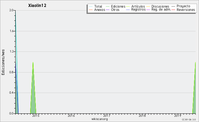Click the chart title Xiaolin12
Image resolution: width=199 pixels, height=122 pixels.
[x=37, y=6]
